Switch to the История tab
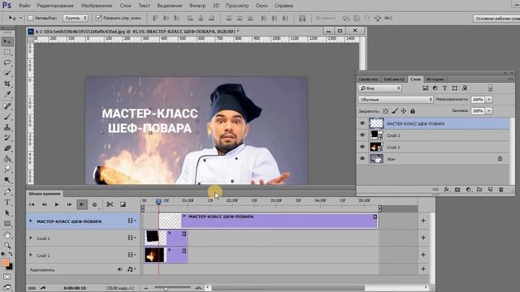Image resolution: width=520 pixels, height=292 pixels. [x=435, y=79]
